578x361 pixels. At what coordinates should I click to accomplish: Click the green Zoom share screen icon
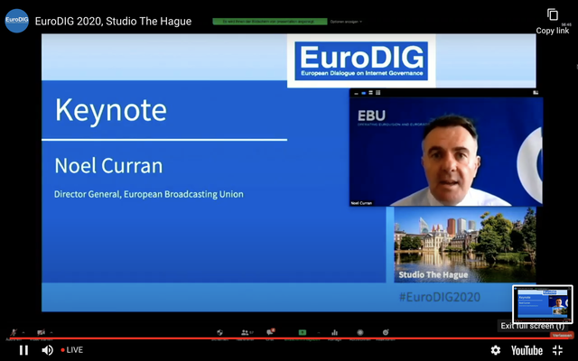coord(303,332)
